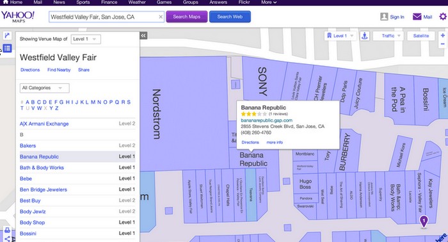Click the print icon at bottom left
The height and width of the screenshot is (242, 448).
click(7, 230)
